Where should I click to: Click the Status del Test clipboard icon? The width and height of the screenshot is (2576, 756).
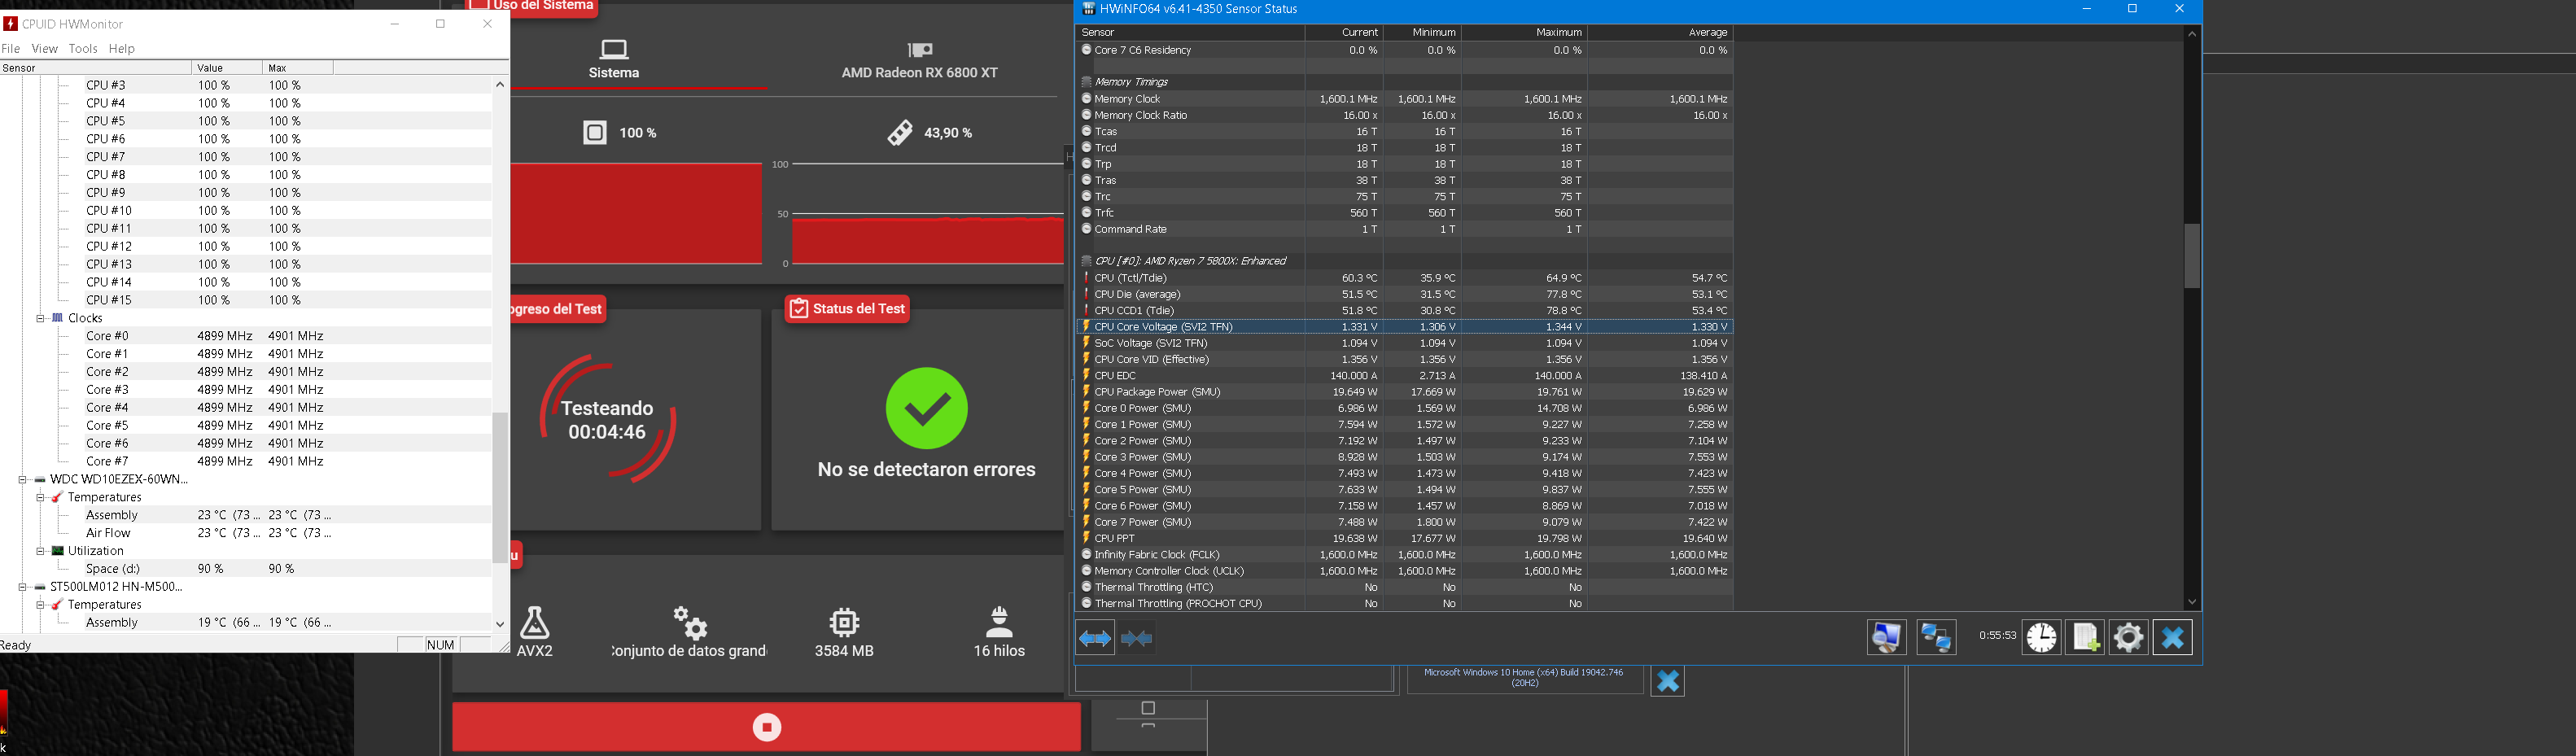tap(798, 308)
